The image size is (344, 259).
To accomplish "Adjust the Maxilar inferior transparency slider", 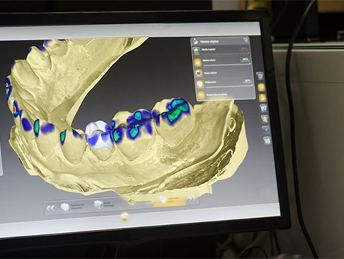I will (x=227, y=65).
